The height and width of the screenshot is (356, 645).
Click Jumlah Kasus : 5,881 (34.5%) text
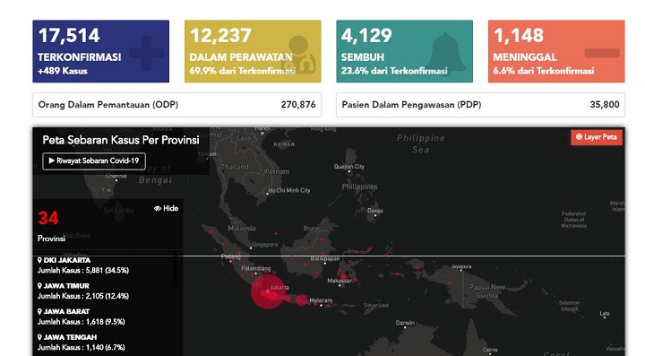pos(83,271)
